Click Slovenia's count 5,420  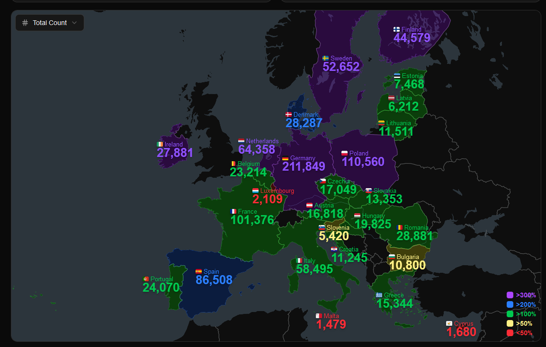(334, 236)
